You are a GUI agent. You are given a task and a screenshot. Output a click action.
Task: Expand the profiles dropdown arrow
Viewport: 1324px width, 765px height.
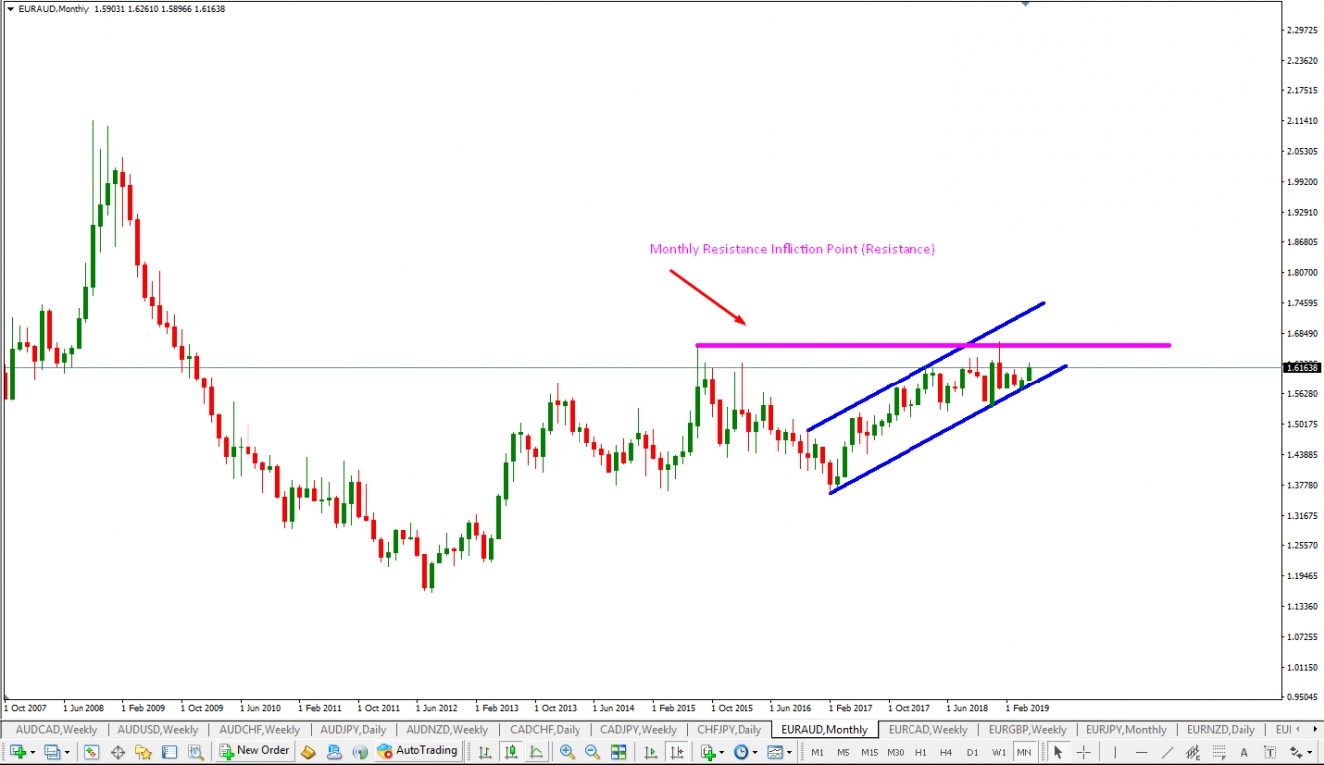[x=67, y=752]
